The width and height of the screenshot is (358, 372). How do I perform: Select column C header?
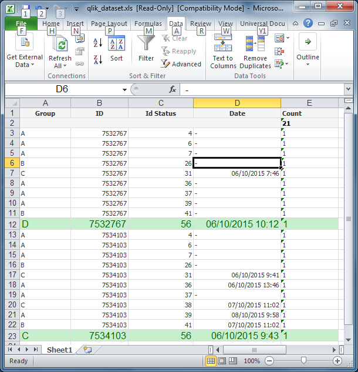(161, 103)
